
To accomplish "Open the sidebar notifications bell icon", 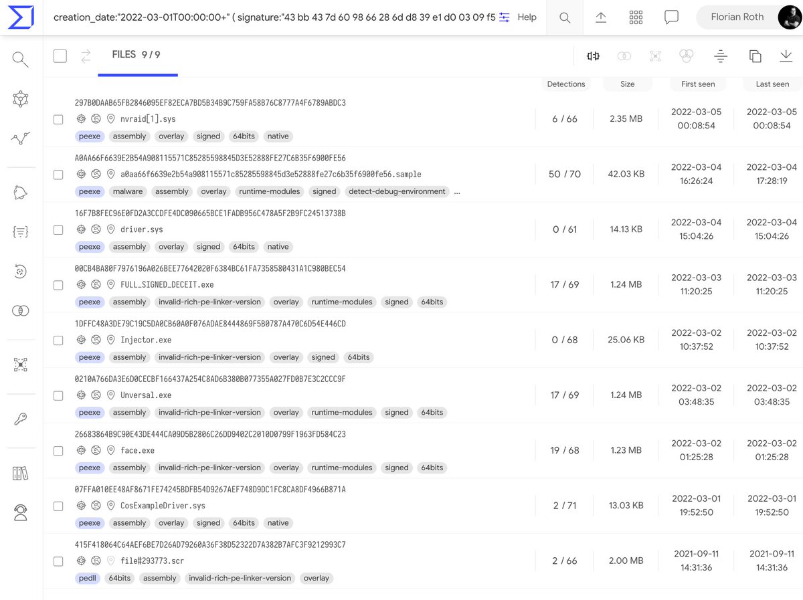I will coord(21,193).
